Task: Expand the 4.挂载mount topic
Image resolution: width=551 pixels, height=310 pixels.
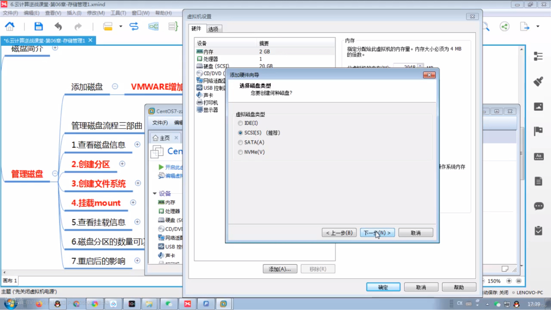Action: 133,202
